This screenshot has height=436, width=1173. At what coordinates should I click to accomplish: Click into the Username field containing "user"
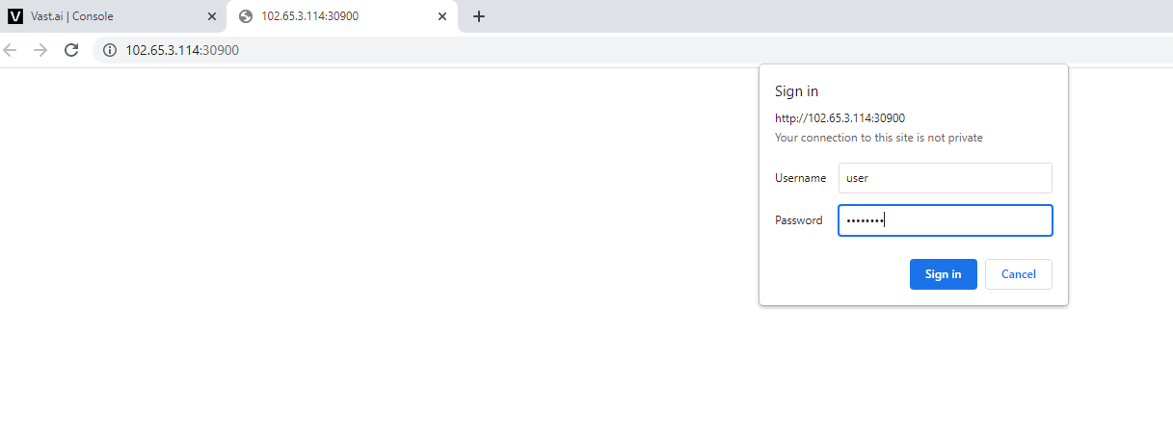coord(946,178)
